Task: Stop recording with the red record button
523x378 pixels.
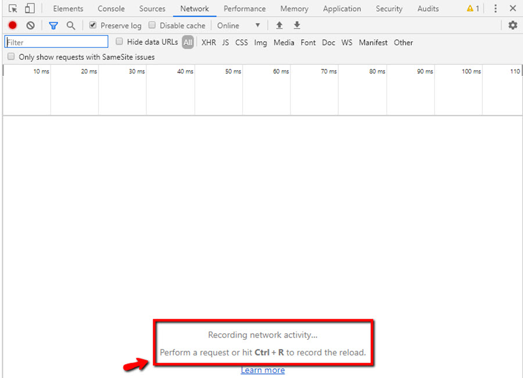Action: coord(13,26)
